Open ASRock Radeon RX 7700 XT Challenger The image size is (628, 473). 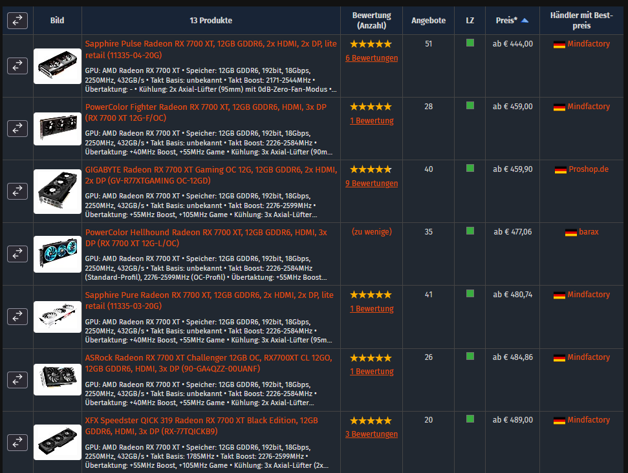(x=208, y=363)
